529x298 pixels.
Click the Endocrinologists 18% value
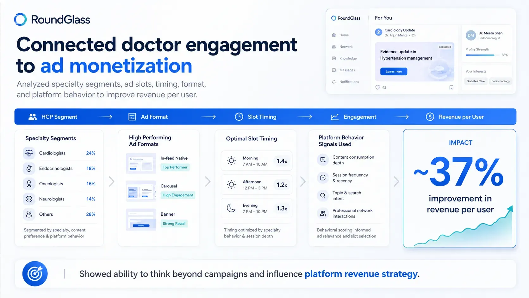[91, 168]
